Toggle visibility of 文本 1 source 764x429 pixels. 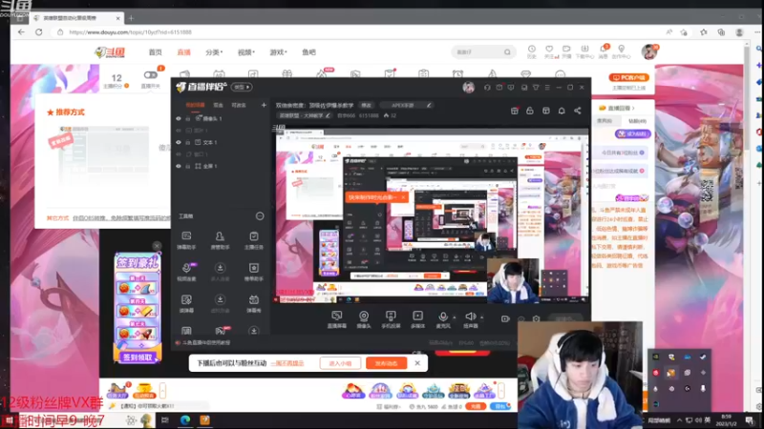179,142
